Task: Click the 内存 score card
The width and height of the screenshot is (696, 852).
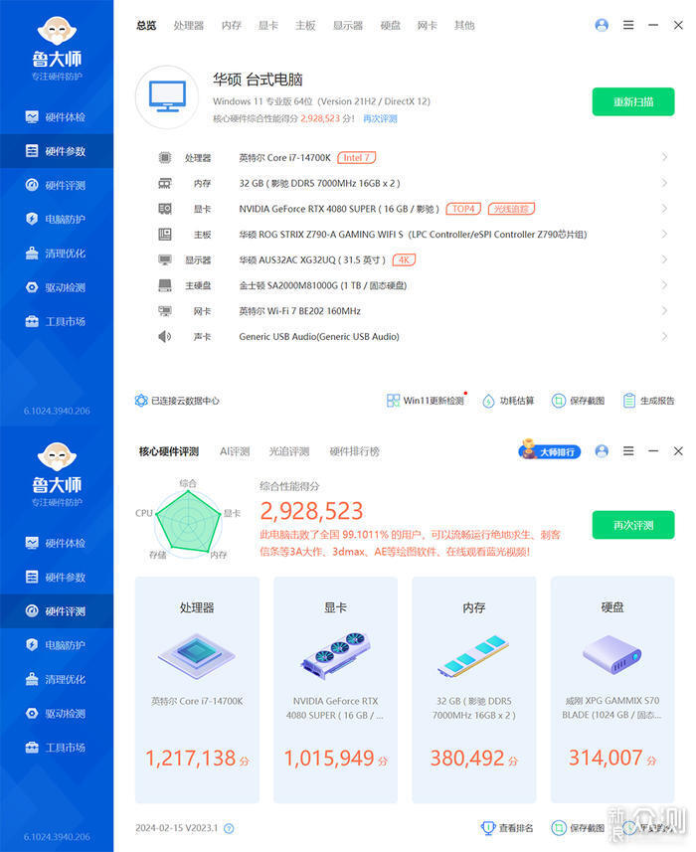Action: (474, 690)
